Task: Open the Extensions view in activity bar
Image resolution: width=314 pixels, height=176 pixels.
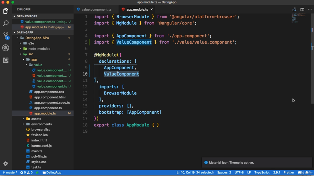Action: pos(6,60)
